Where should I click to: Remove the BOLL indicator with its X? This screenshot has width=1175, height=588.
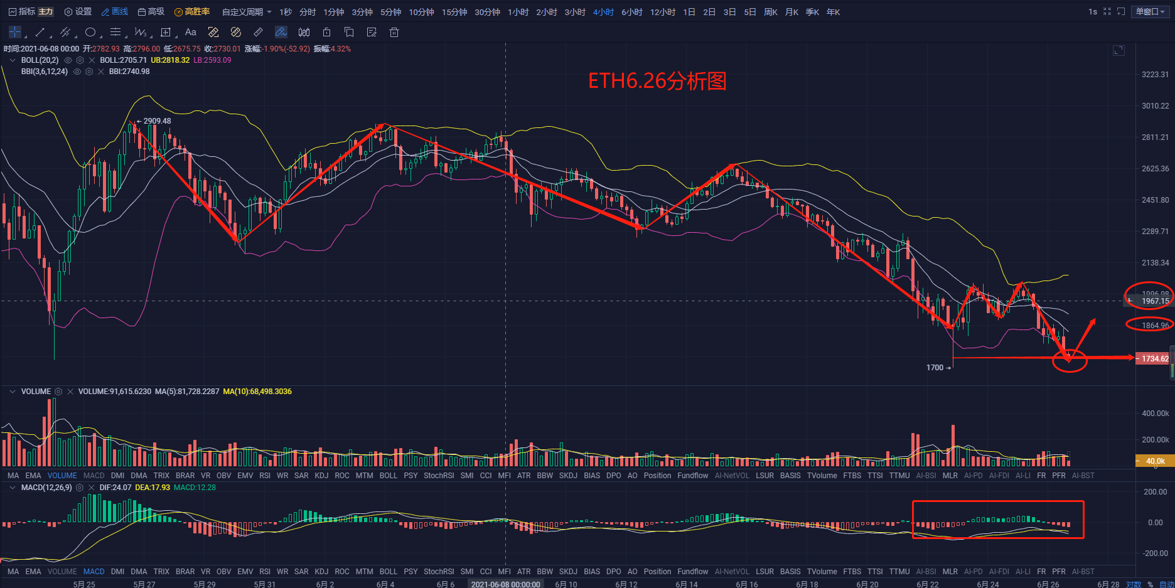click(92, 60)
